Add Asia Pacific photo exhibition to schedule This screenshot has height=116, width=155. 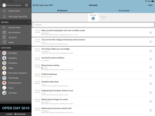click(x=151, y=59)
